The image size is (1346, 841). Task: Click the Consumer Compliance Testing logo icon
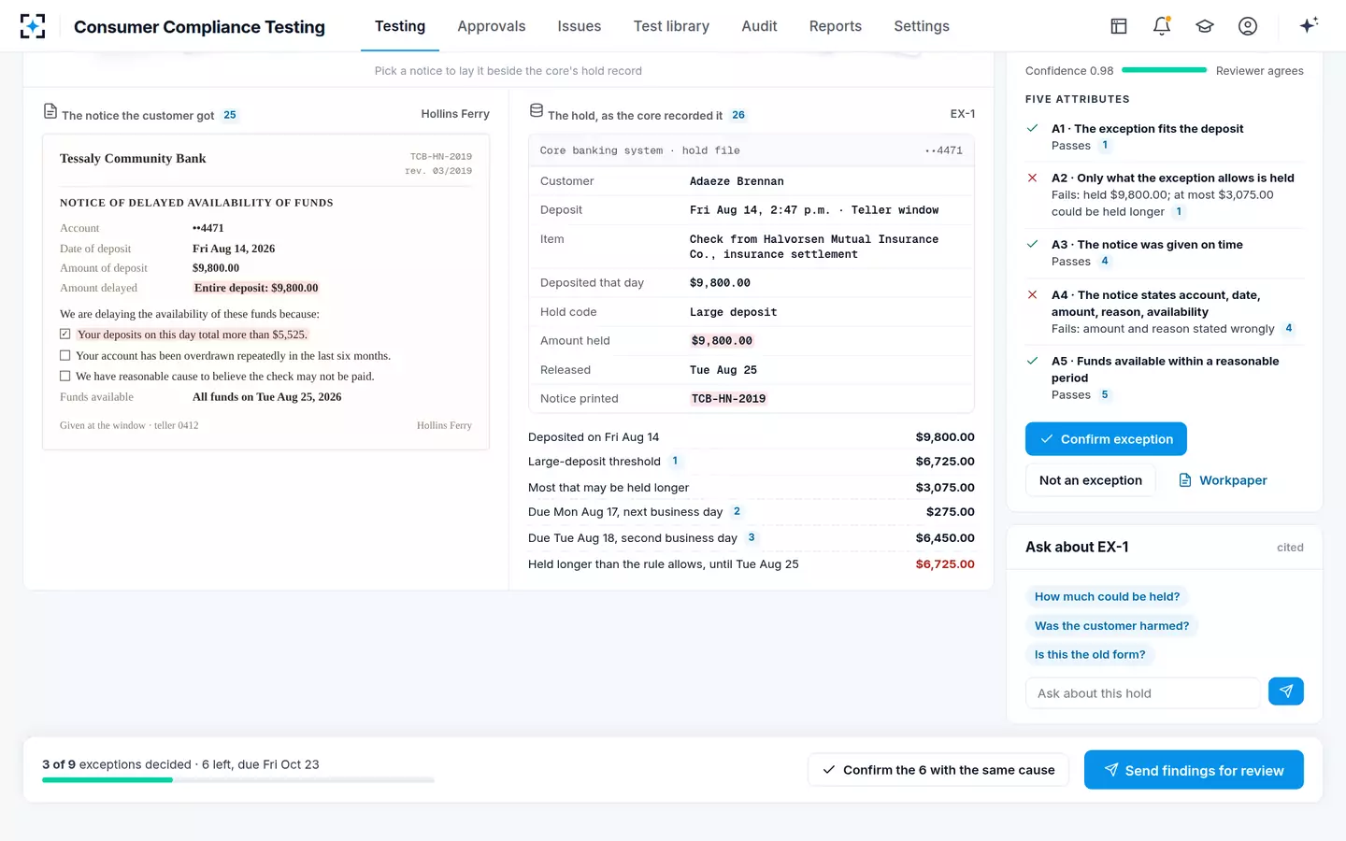pos(33,26)
